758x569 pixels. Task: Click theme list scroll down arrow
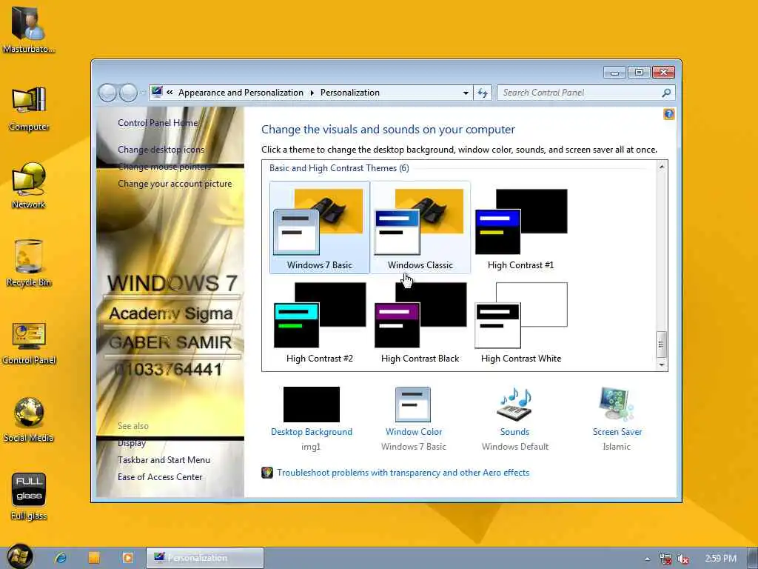(x=662, y=365)
